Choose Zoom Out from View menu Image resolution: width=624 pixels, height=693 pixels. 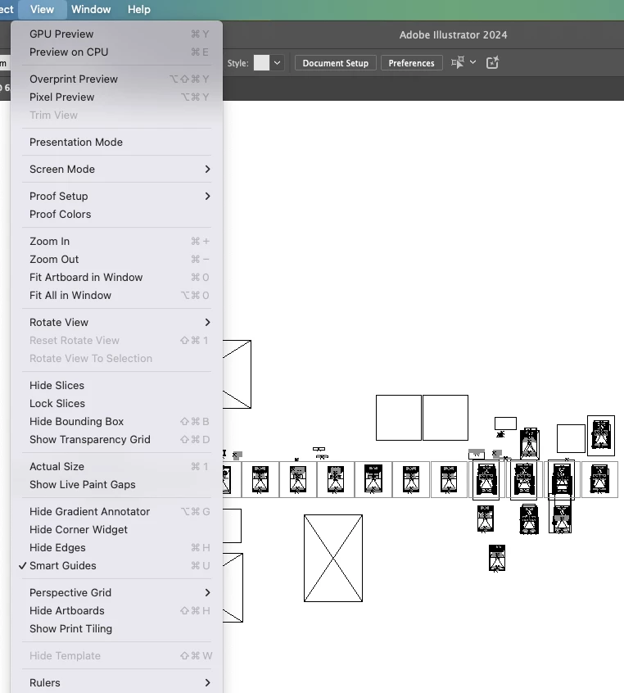[x=116, y=260]
